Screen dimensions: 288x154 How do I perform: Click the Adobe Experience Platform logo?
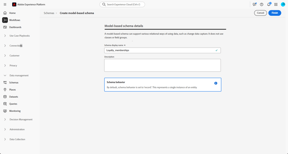click(14, 5)
